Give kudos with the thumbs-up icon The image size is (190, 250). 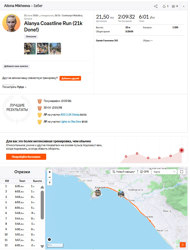[x=164, y=6]
